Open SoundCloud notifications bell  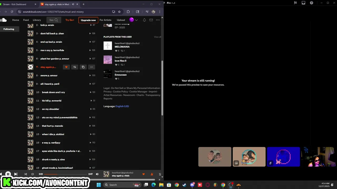click(144, 20)
